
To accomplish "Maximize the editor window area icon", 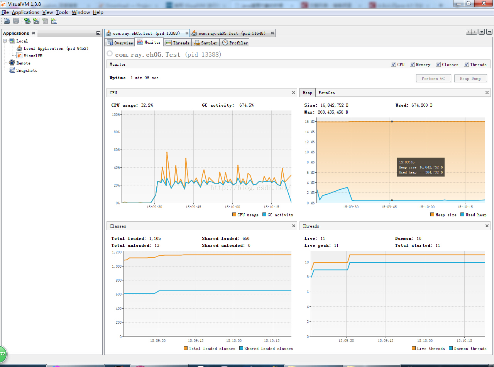I will 489,32.
